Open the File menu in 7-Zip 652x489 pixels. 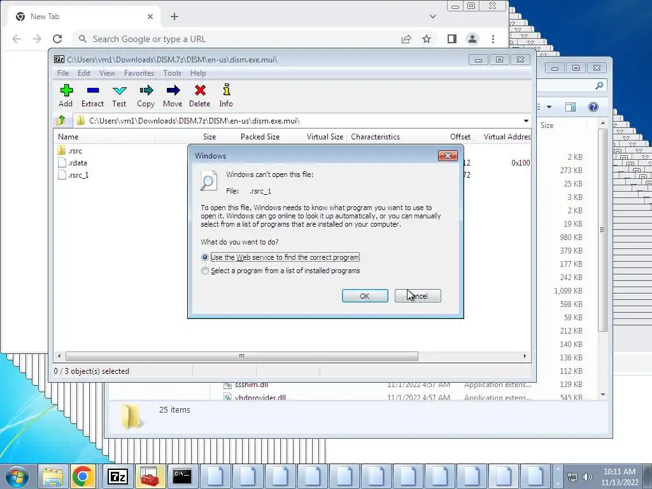63,73
